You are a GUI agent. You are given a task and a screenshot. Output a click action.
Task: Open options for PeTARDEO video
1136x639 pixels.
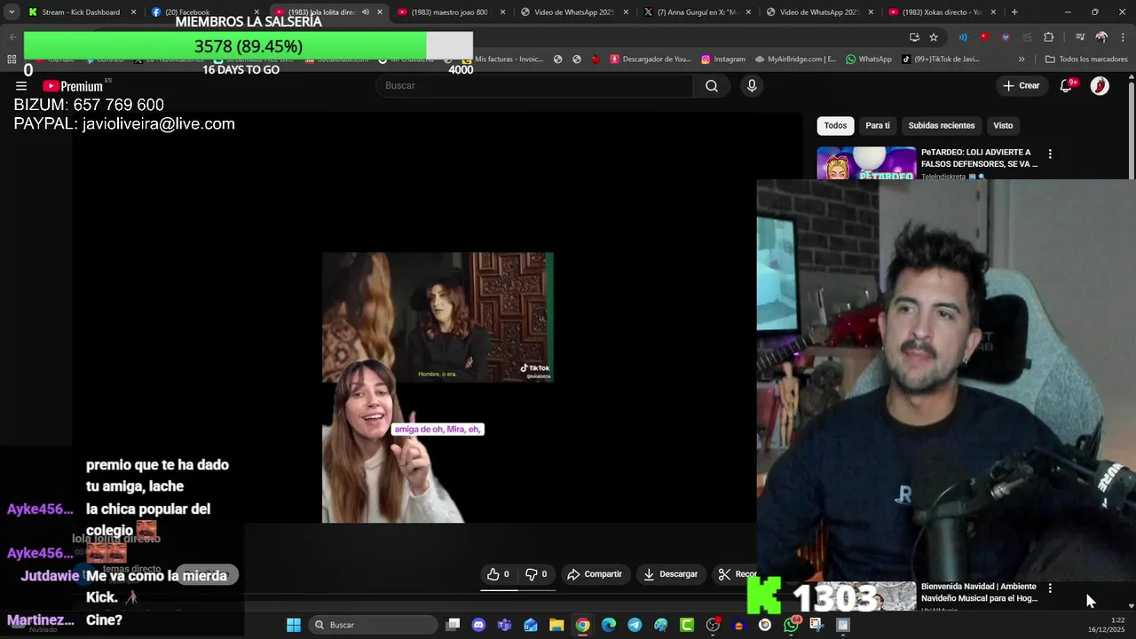1050,154
